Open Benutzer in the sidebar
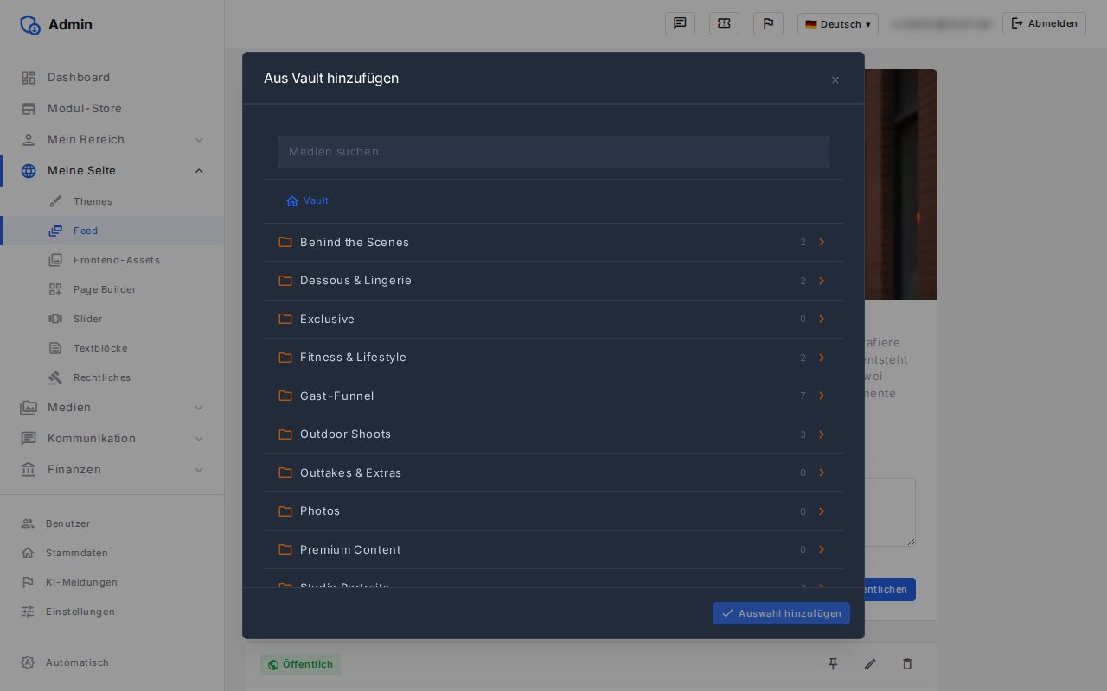 [112, 523]
